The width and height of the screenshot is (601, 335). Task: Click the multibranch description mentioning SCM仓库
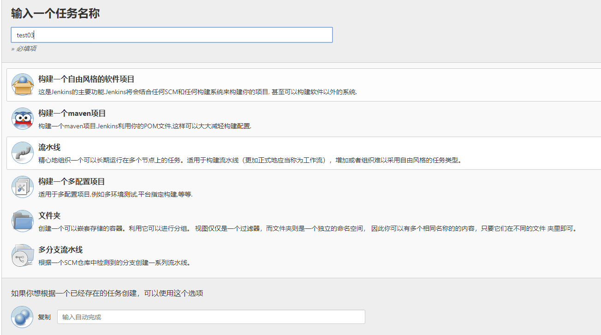(114, 263)
